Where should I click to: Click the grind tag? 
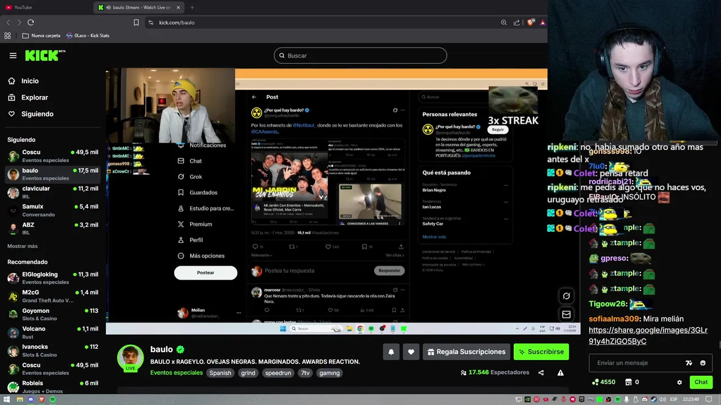point(248,373)
